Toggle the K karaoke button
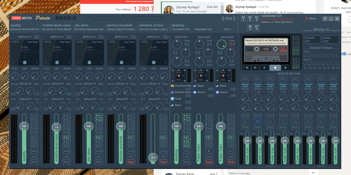Screen dimensions: 351x175 click(209, 151)
